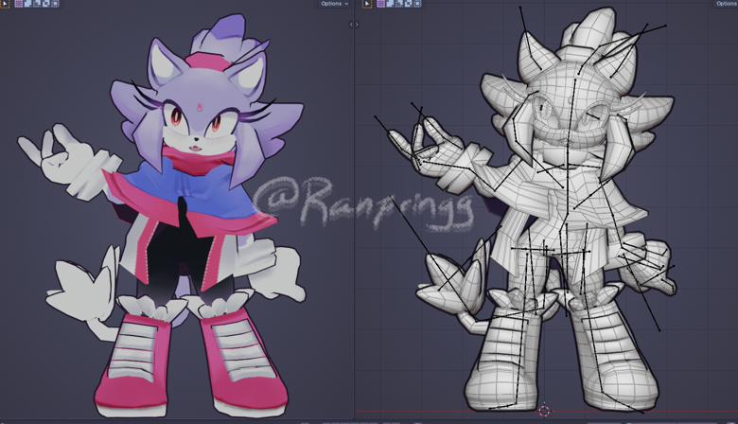
Task: Choose invert-selection mode in right viewport header
Action: 408,4
